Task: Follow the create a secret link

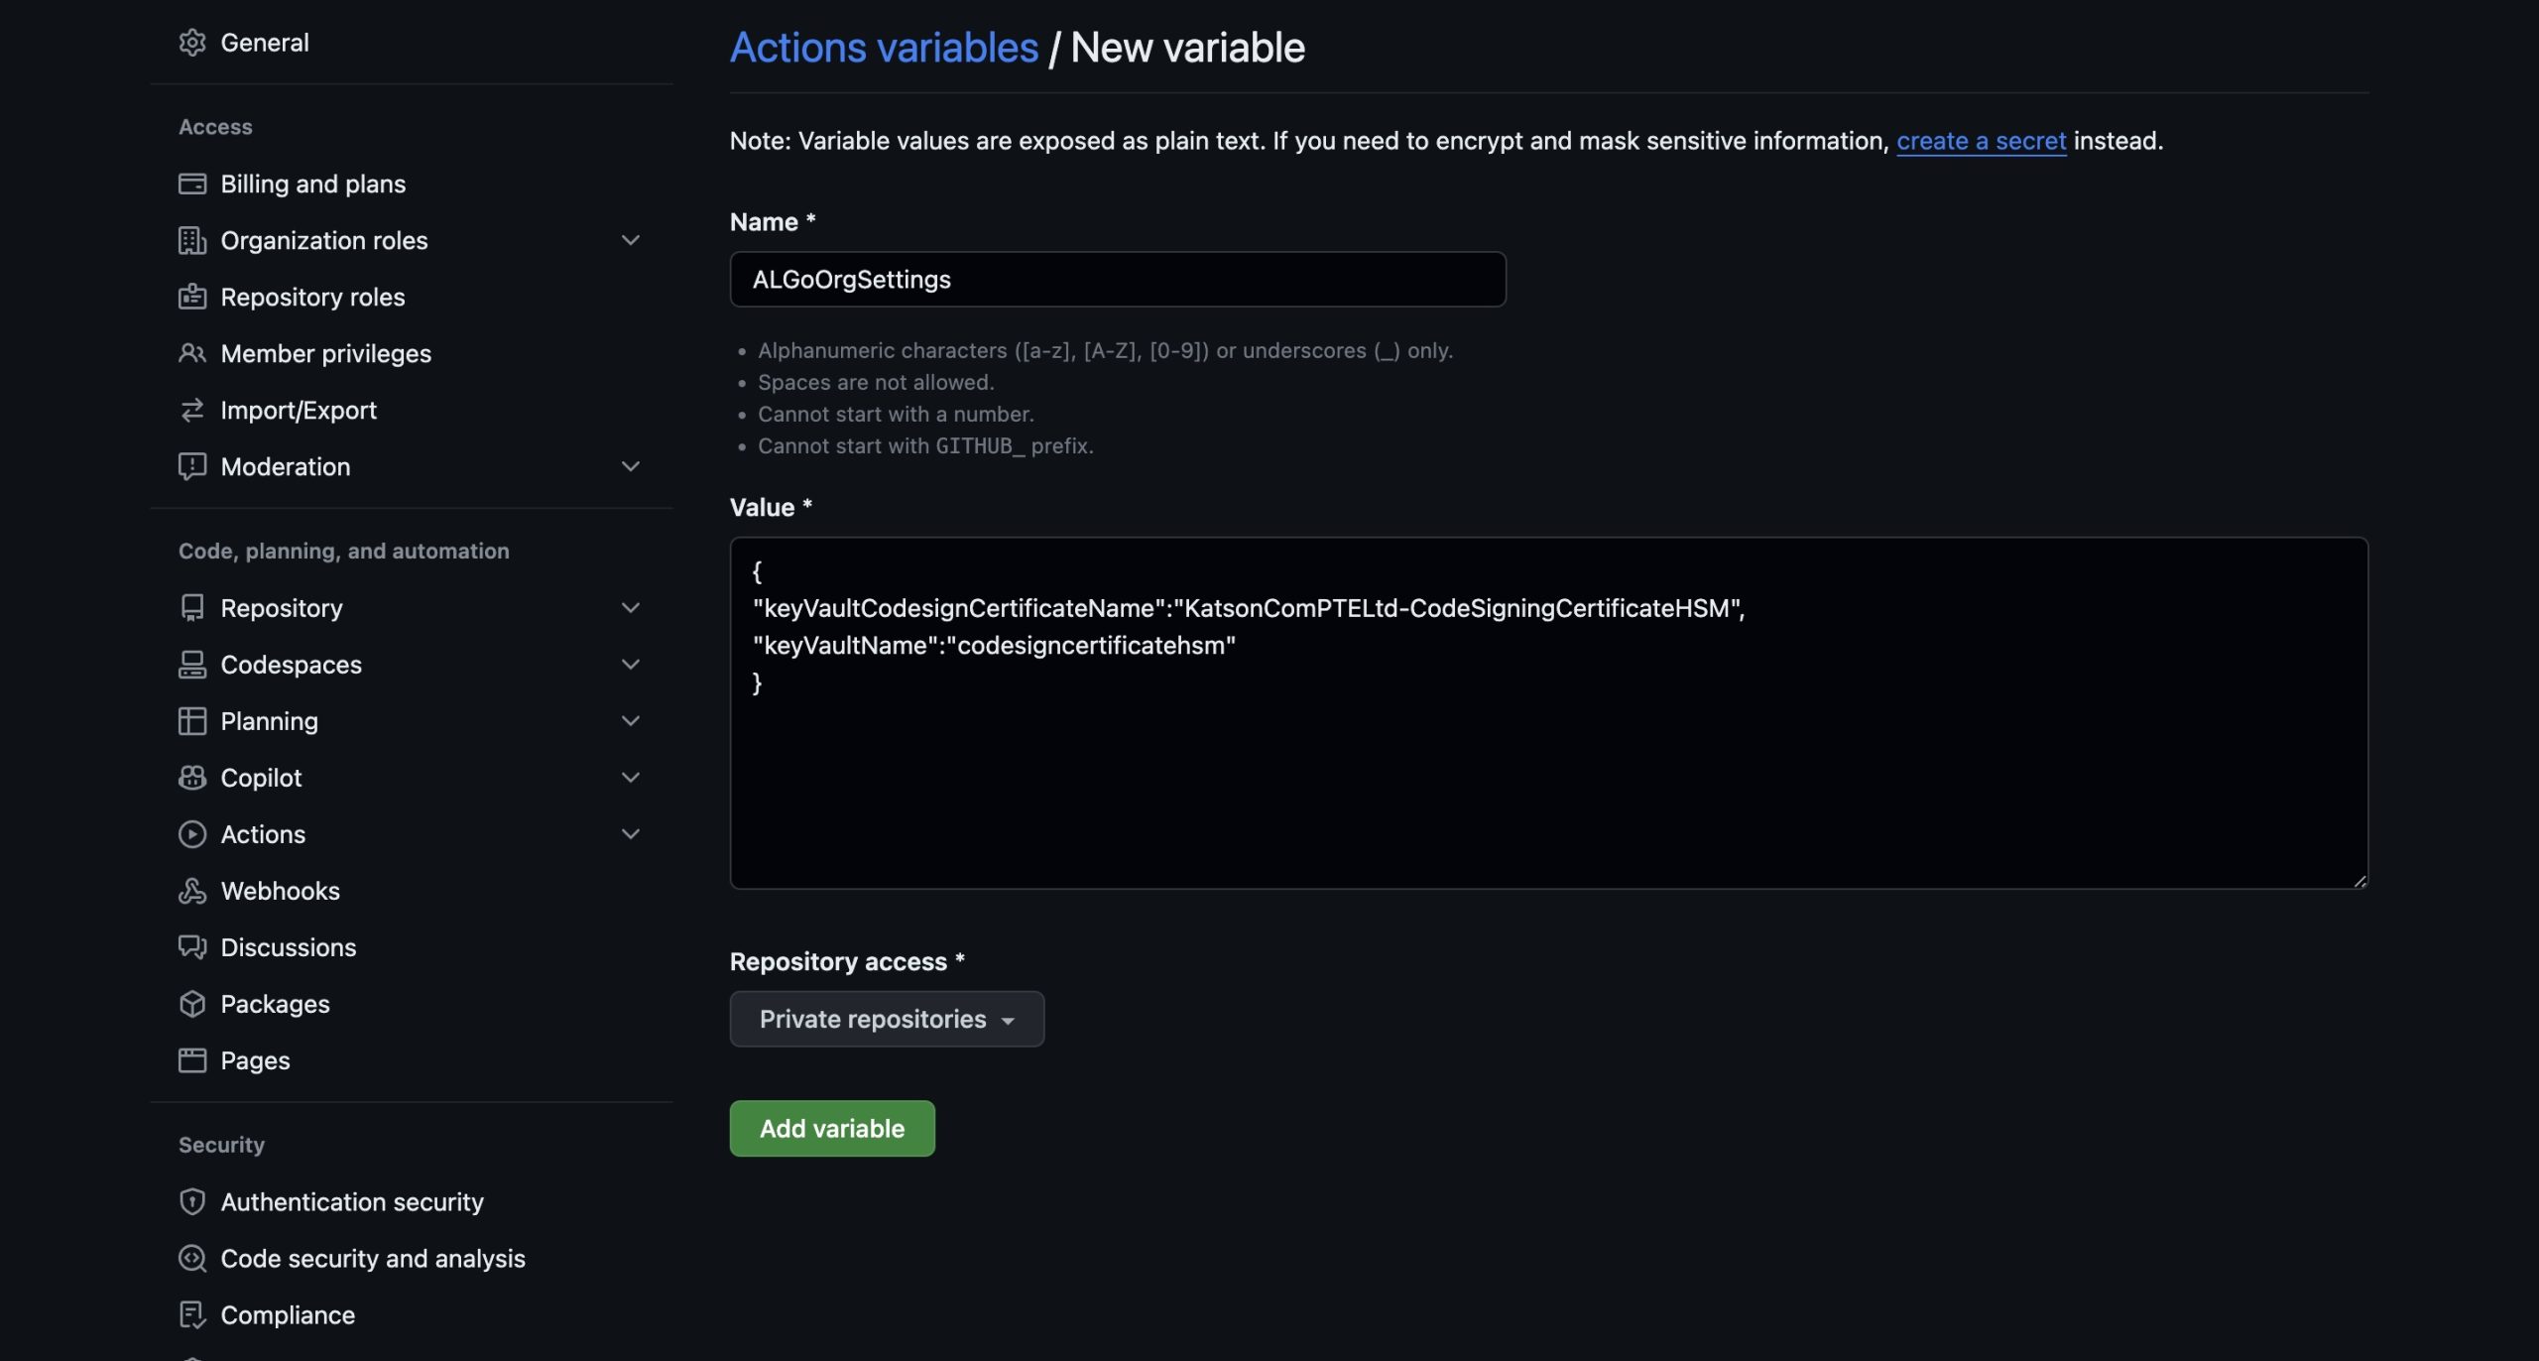Action: pos(1981,141)
